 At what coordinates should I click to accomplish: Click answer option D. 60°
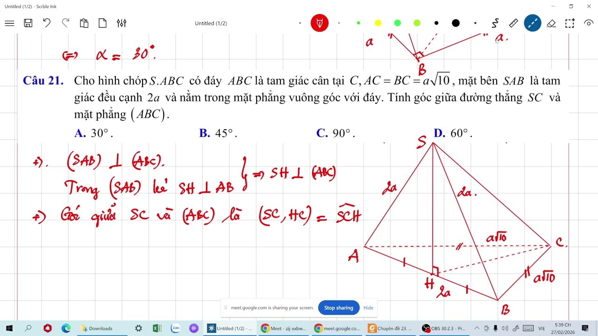(453, 133)
